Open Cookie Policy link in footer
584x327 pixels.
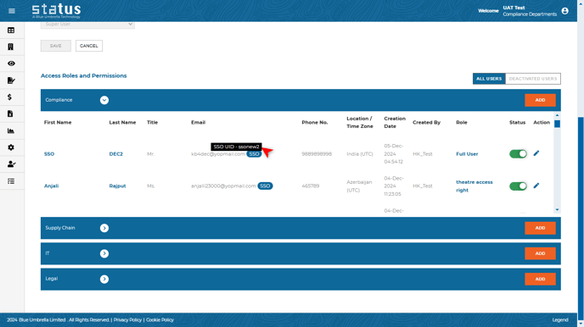160,320
